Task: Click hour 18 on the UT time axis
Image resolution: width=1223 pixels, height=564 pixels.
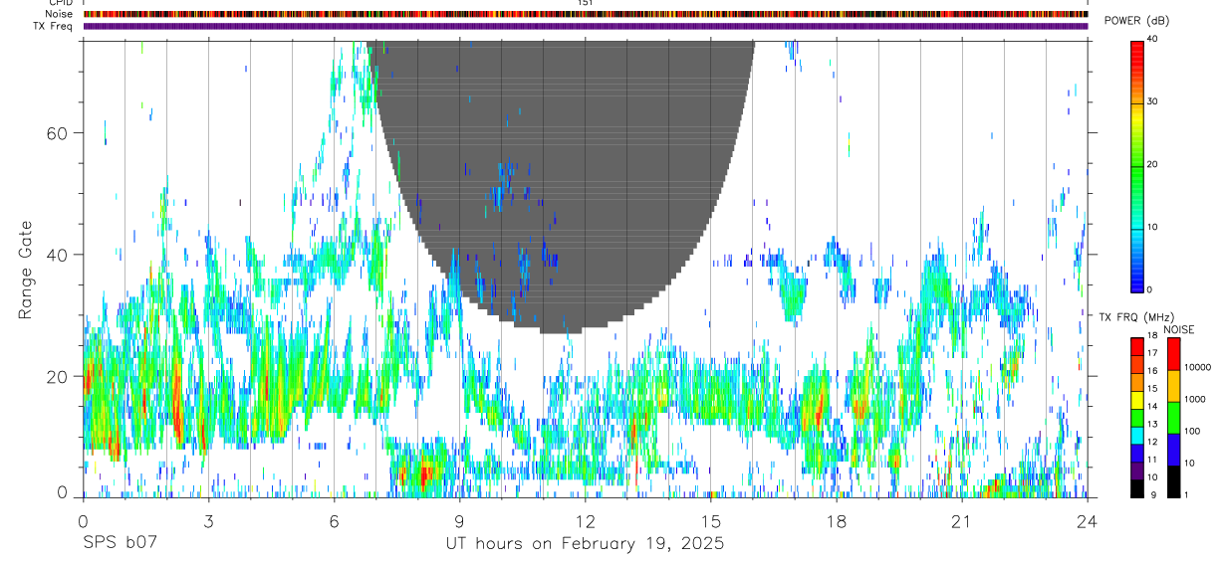Action: tap(836, 520)
